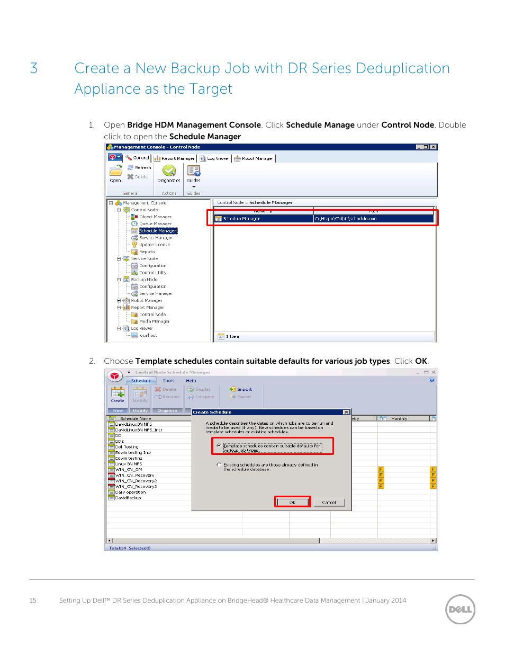Screen dimensions: 505x654
Task: Open the Guides icon in the ribbon
Action: pos(194,171)
